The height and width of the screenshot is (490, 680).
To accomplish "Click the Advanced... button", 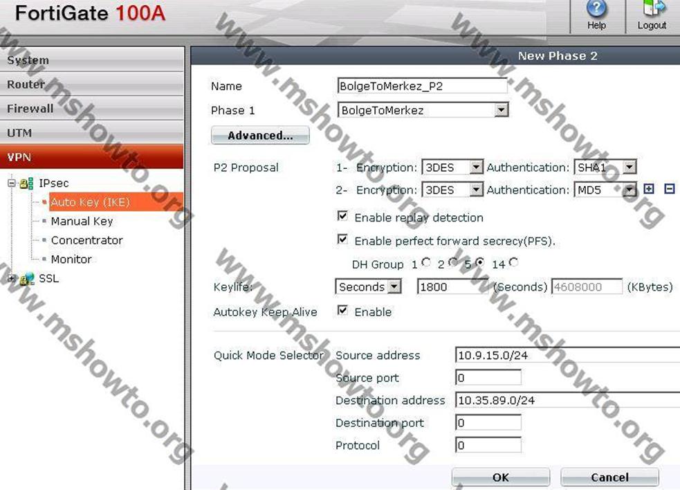I will [x=260, y=136].
